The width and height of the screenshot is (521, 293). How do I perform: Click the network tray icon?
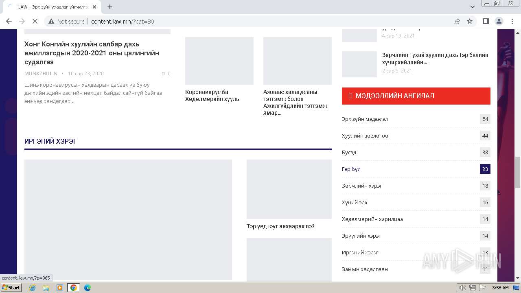[x=473, y=288]
